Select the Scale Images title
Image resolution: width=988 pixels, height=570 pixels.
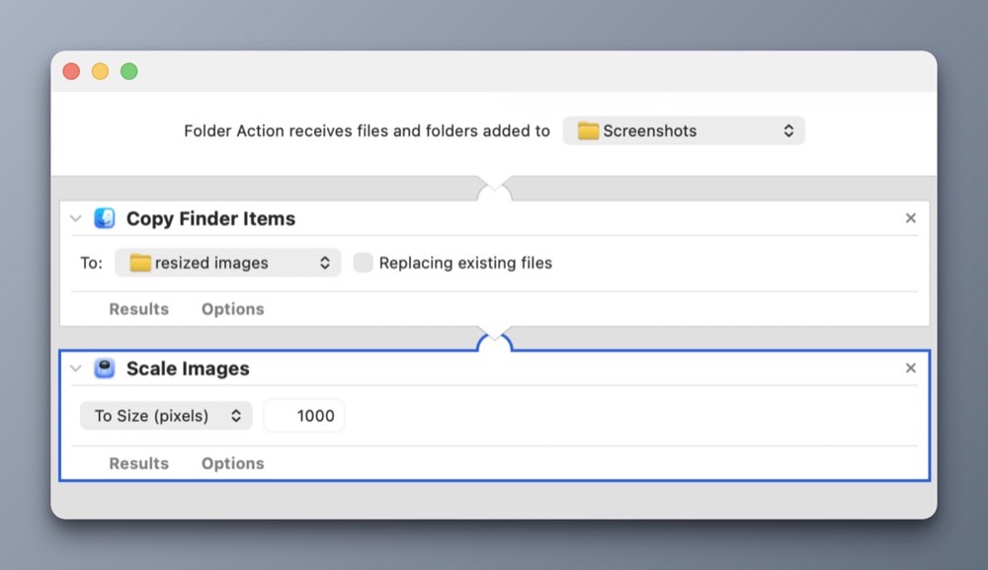188,368
